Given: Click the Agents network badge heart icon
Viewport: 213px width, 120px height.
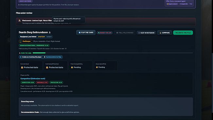Looking at the screenshot, I should [x=168, y=4].
